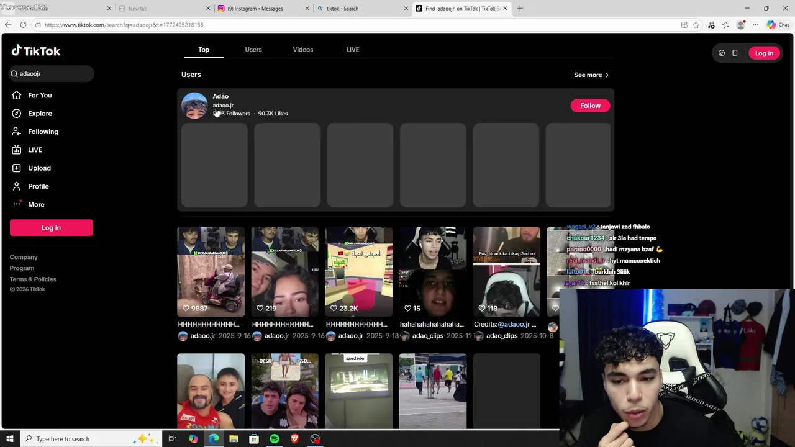Open the Upload page
This screenshot has width=795, height=447.
(39, 168)
